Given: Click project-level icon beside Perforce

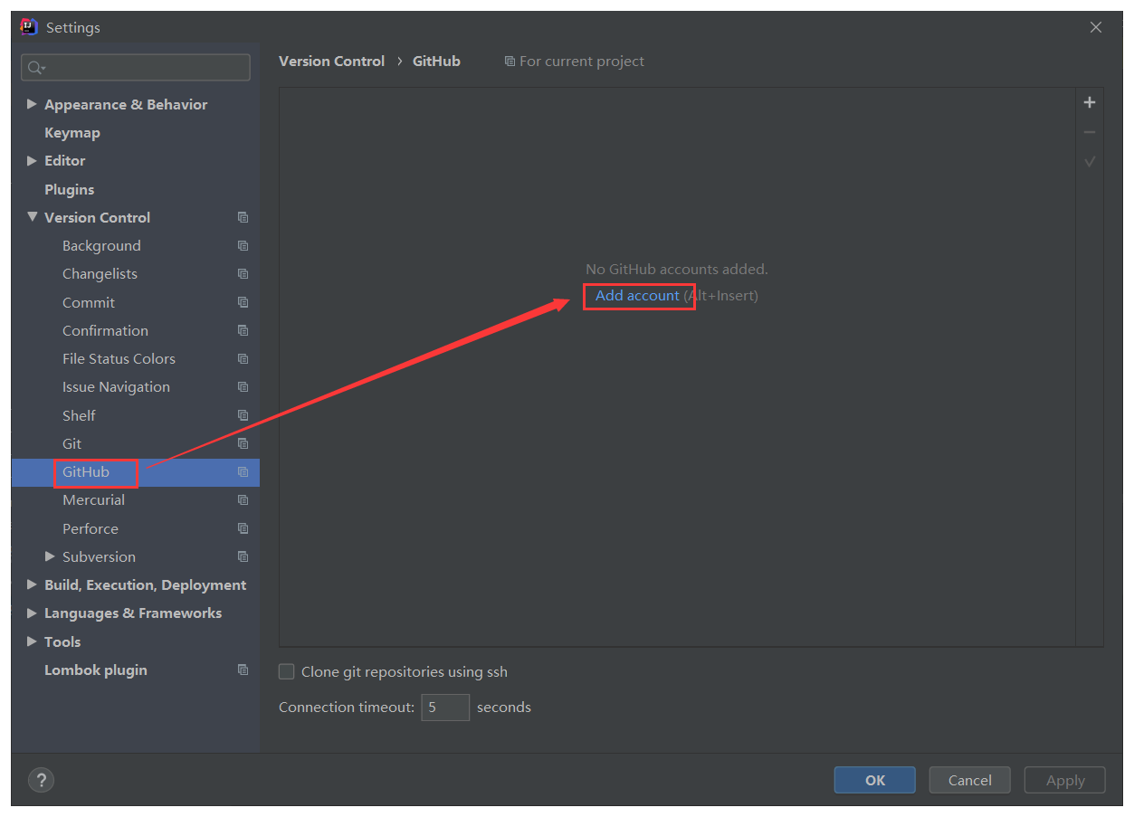Looking at the screenshot, I should 243,528.
